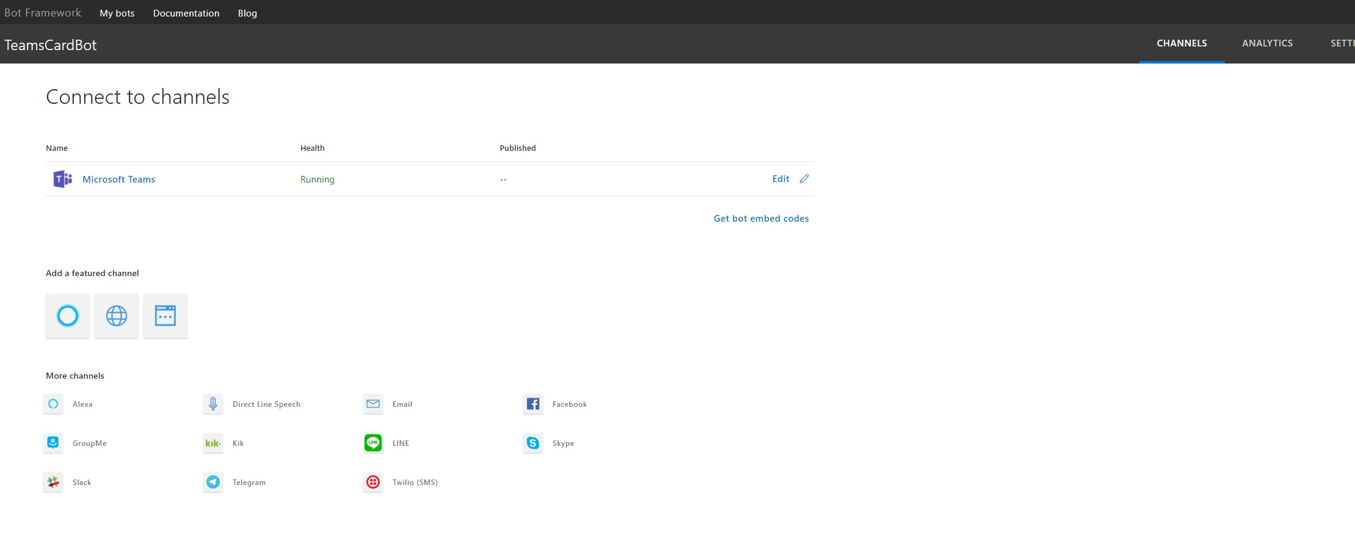The image size is (1355, 543).
Task: Click the Health column header
Action: 313,148
